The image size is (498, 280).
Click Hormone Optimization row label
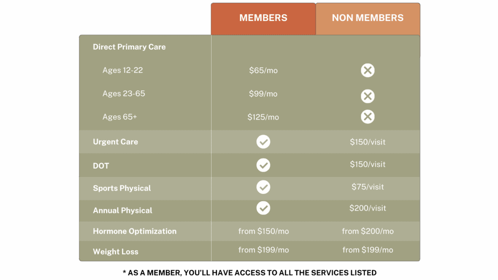click(x=135, y=231)
